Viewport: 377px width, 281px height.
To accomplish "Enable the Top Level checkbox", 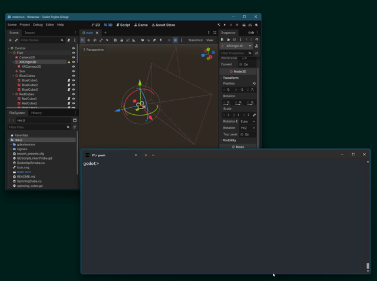I will click(242, 134).
